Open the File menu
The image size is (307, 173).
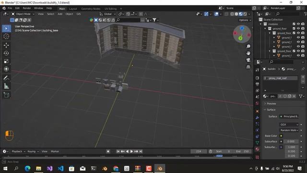pos(10,8)
